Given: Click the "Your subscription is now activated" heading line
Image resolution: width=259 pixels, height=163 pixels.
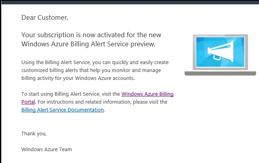Looking at the screenshot, I should (x=91, y=35).
